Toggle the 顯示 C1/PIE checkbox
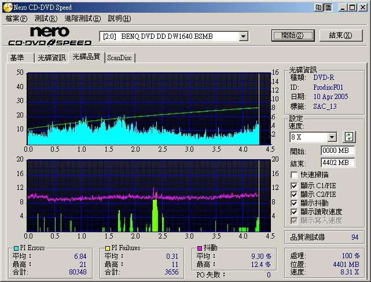This screenshot has height=282, width=371. pyautogui.click(x=295, y=186)
